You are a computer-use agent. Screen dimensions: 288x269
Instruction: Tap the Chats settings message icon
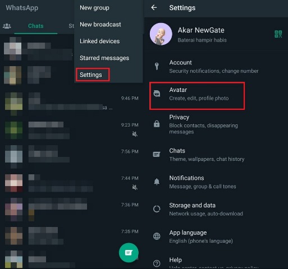tap(157, 155)
